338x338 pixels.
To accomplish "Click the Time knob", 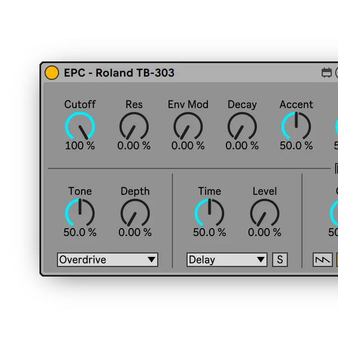I will tap(210, 213).
